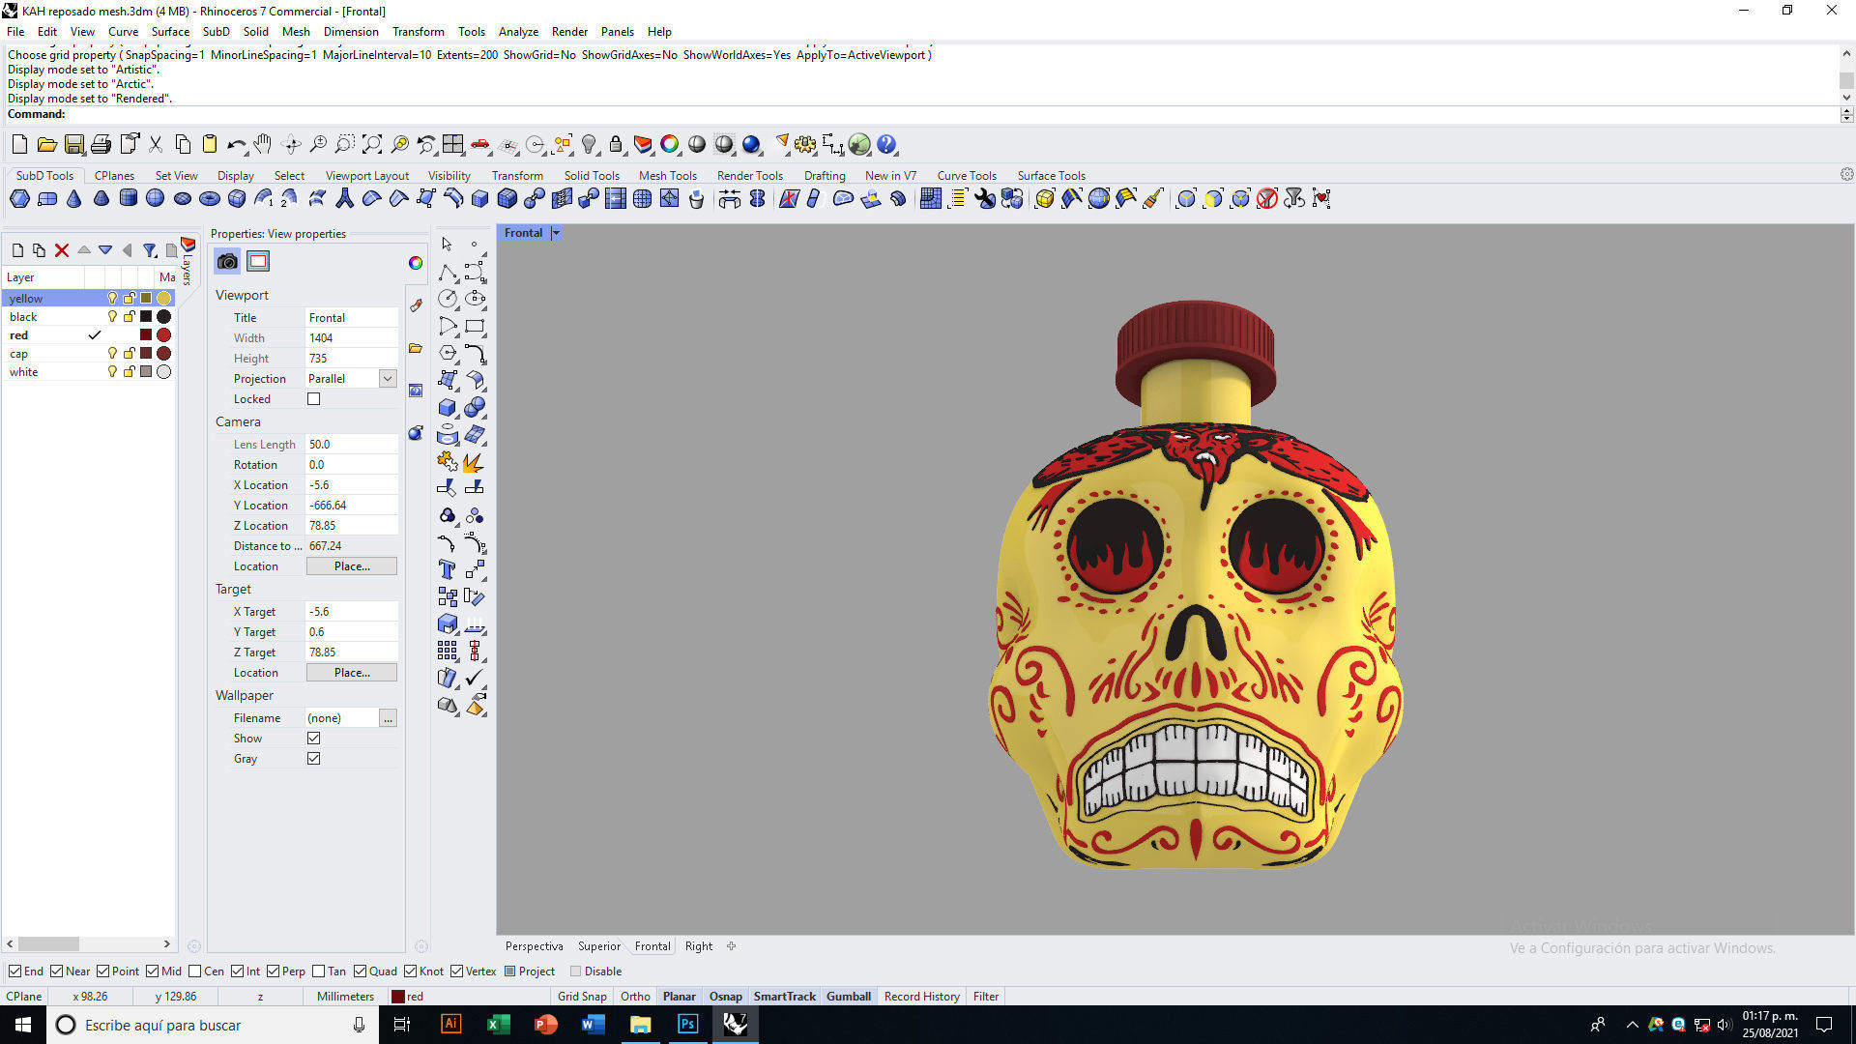
Task: Toggle the Project osnap checkbox
Action: pyautogui.click(x=510, y=971)
